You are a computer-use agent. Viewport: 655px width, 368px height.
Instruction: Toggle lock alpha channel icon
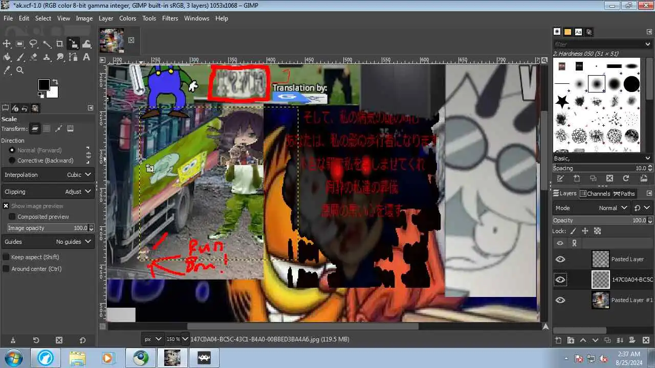597,231
